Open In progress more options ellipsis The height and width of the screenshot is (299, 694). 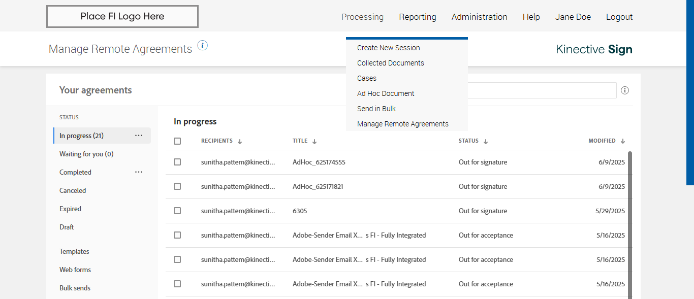[x=139, y=136]
